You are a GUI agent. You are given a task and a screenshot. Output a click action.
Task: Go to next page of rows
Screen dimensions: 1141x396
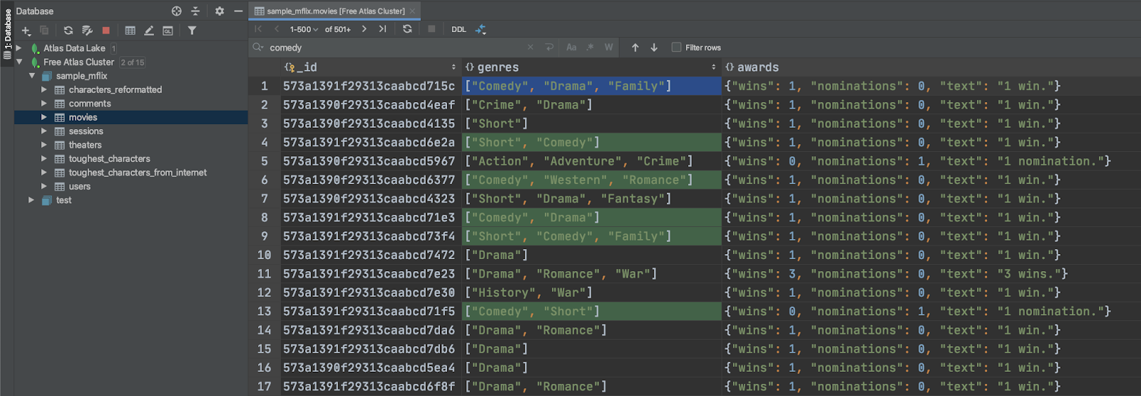pyautogui.click(x=364, y=29)
